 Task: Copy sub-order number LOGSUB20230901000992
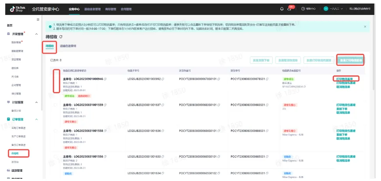(163, 79)
